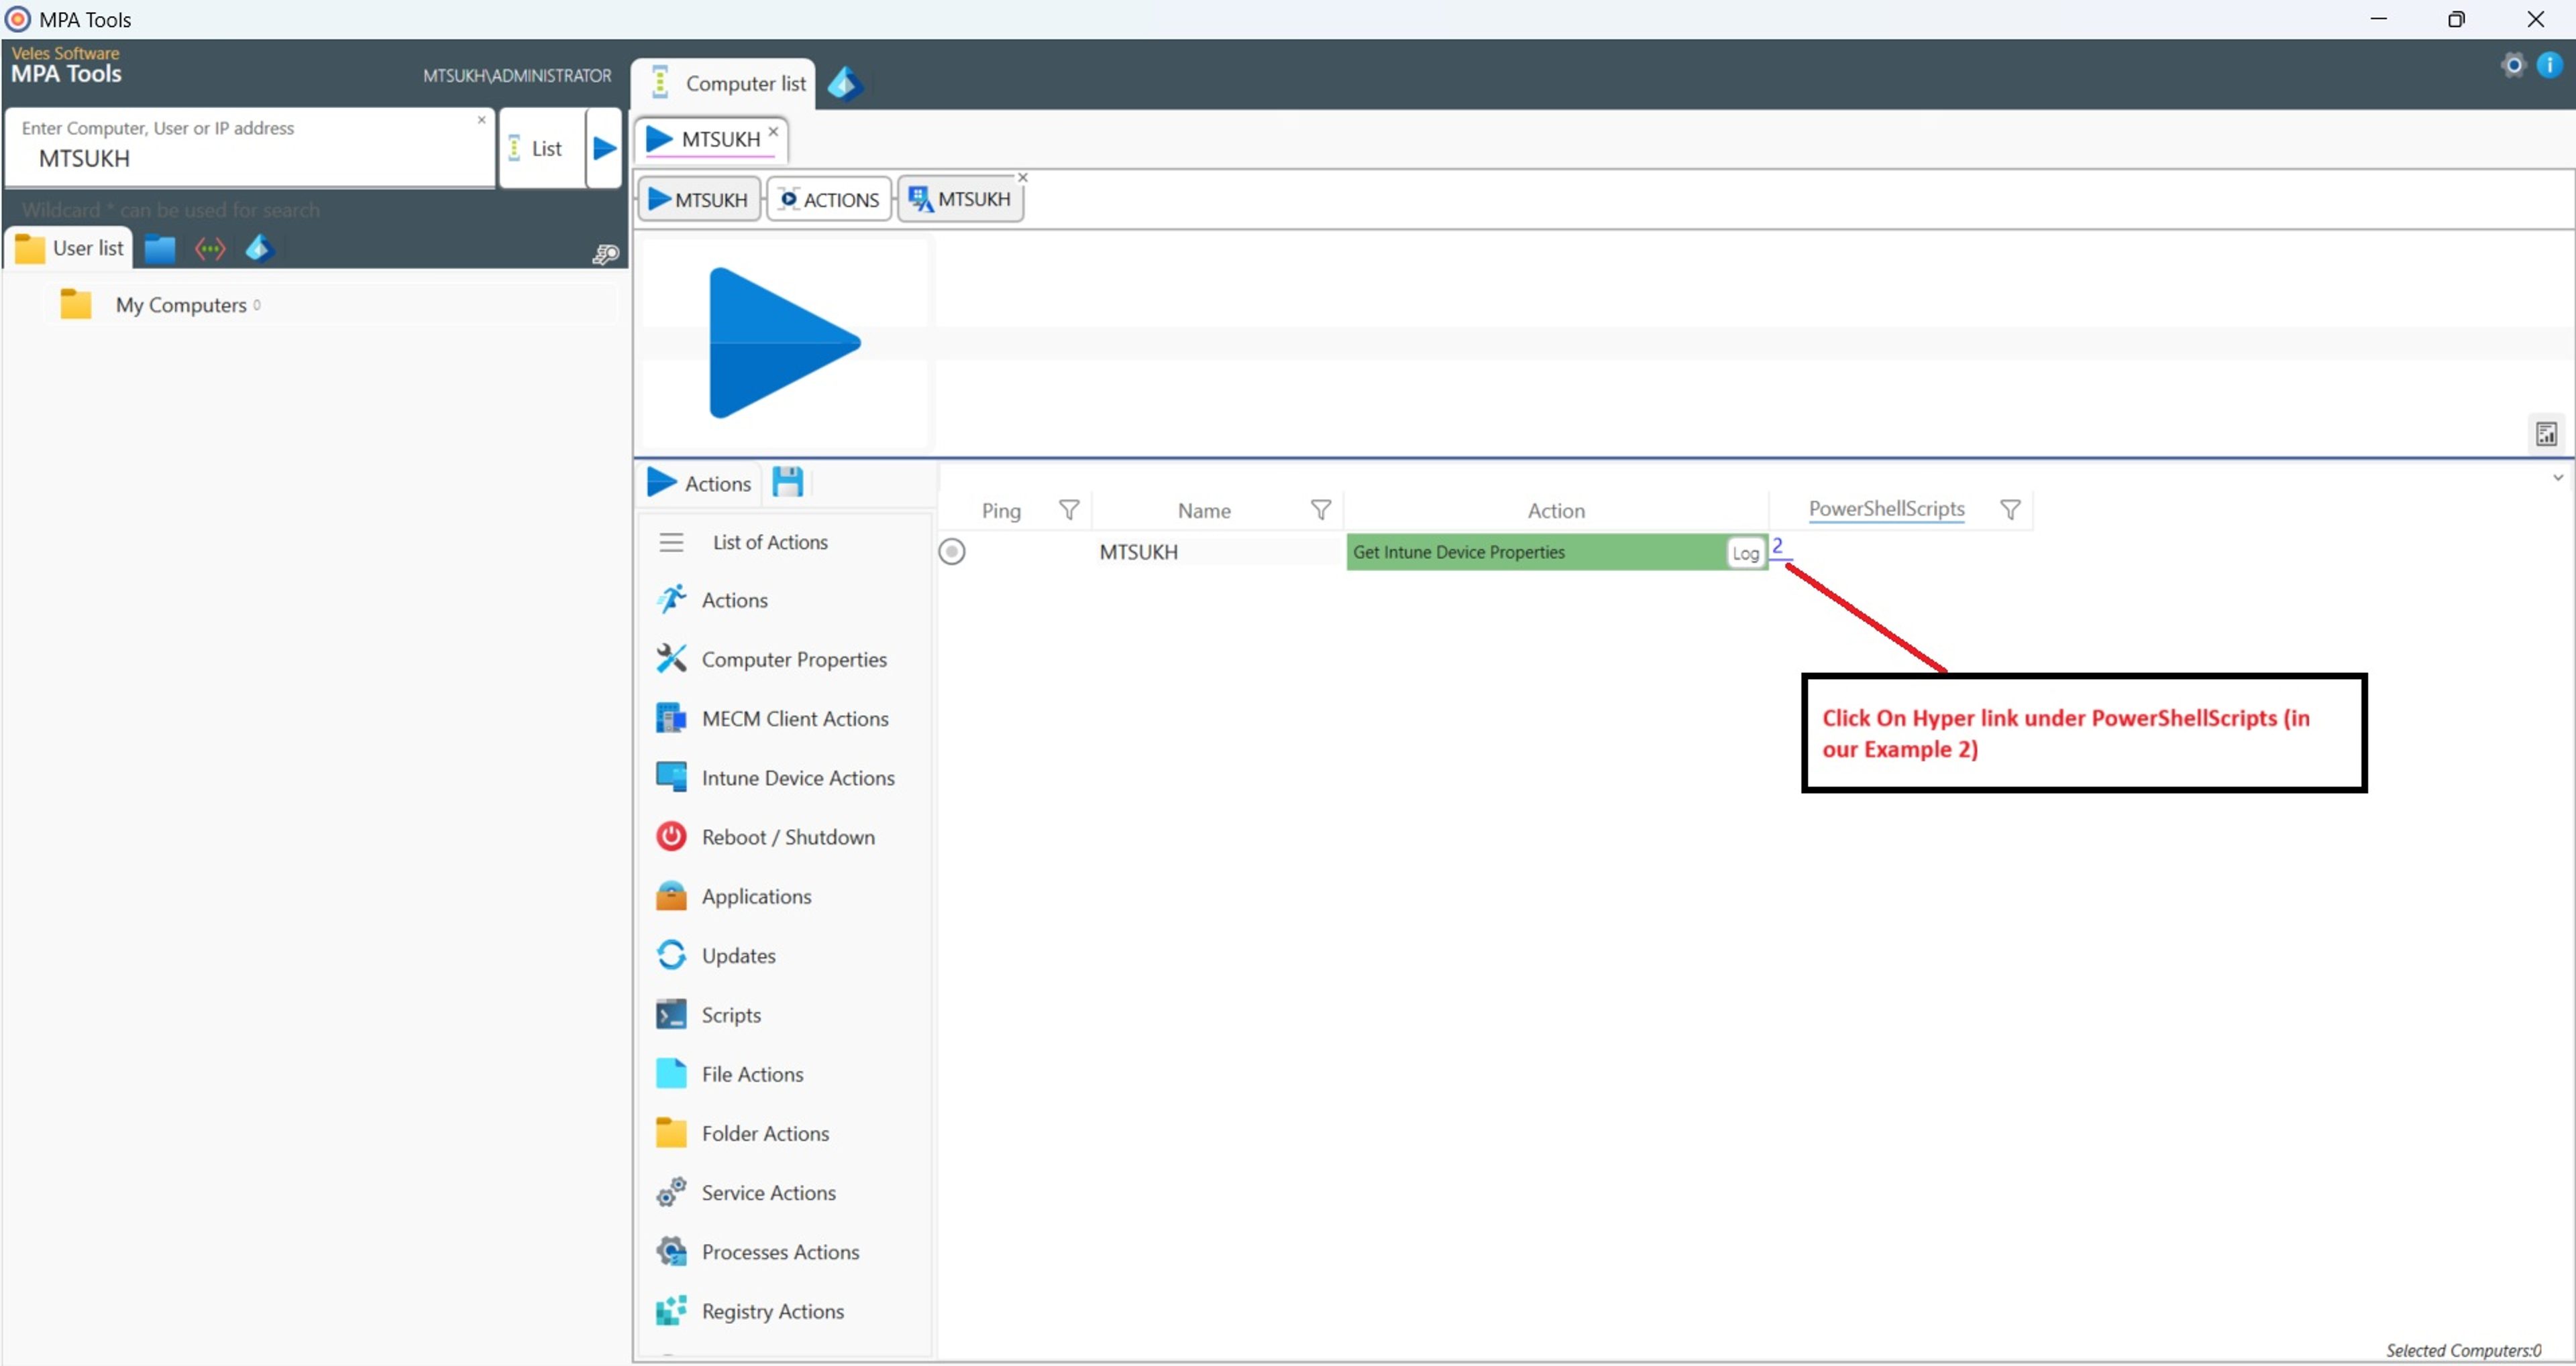The width and height of the screenshot is (2576, 1366).
Task: Open Service Actions
Action: pyautogui.click(x=745, y=1193)
